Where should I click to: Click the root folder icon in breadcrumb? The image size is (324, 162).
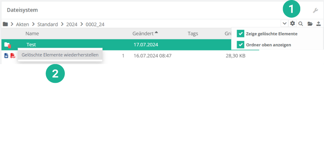(5, 24)
